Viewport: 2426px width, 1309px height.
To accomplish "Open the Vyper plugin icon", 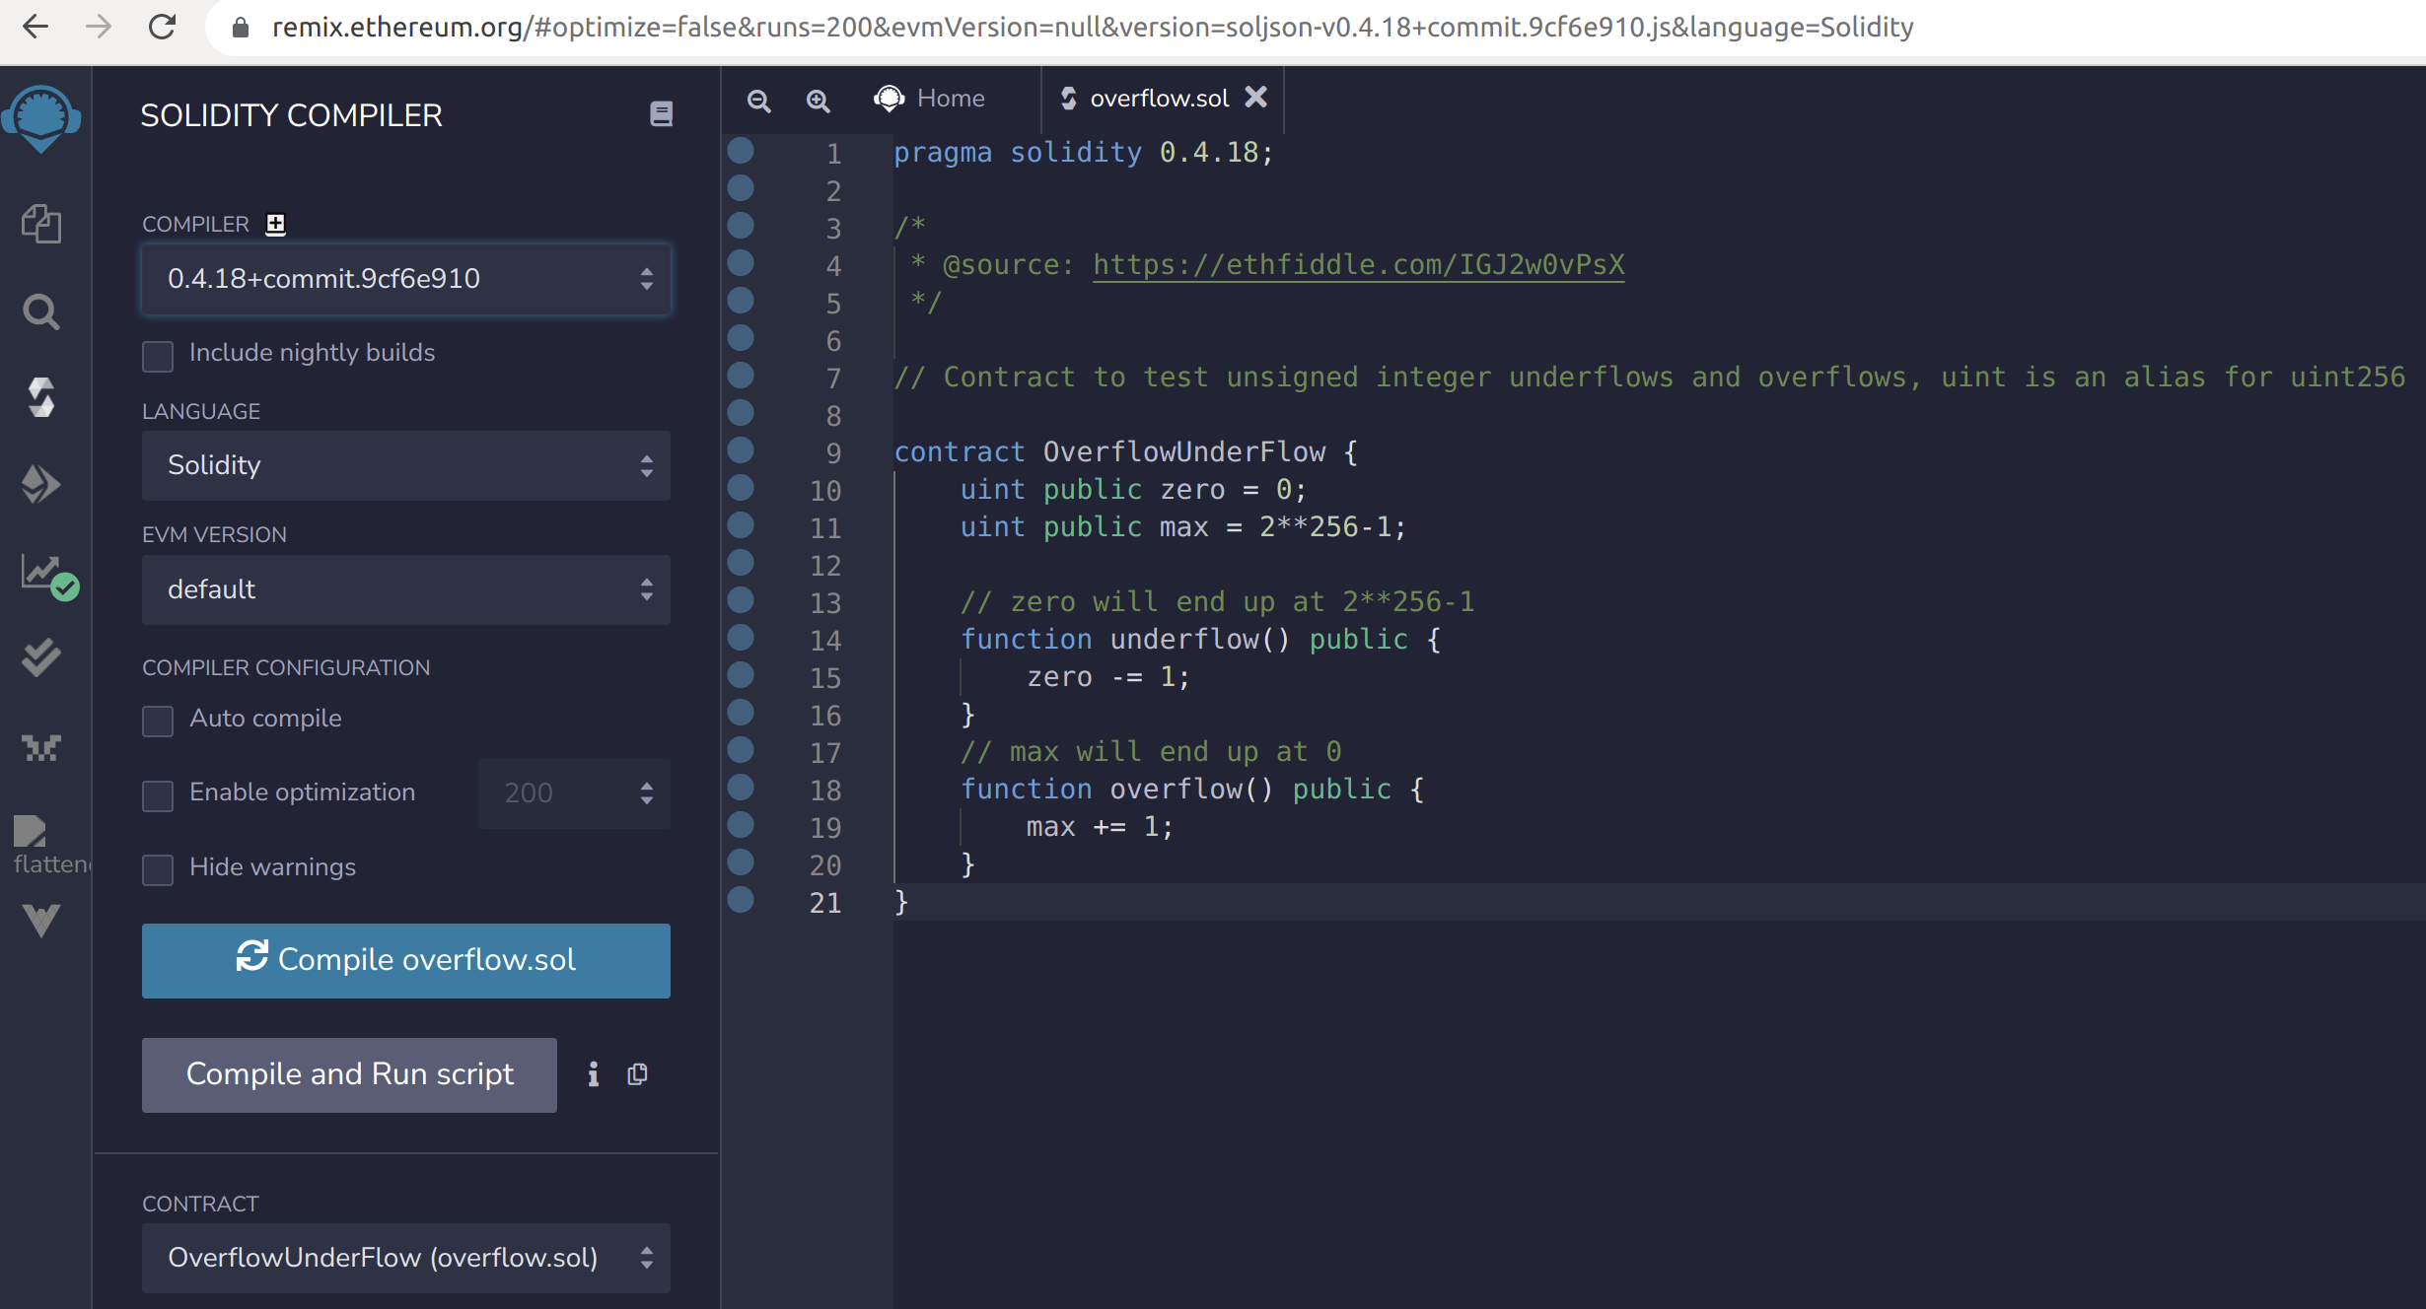I will (40, 921).
